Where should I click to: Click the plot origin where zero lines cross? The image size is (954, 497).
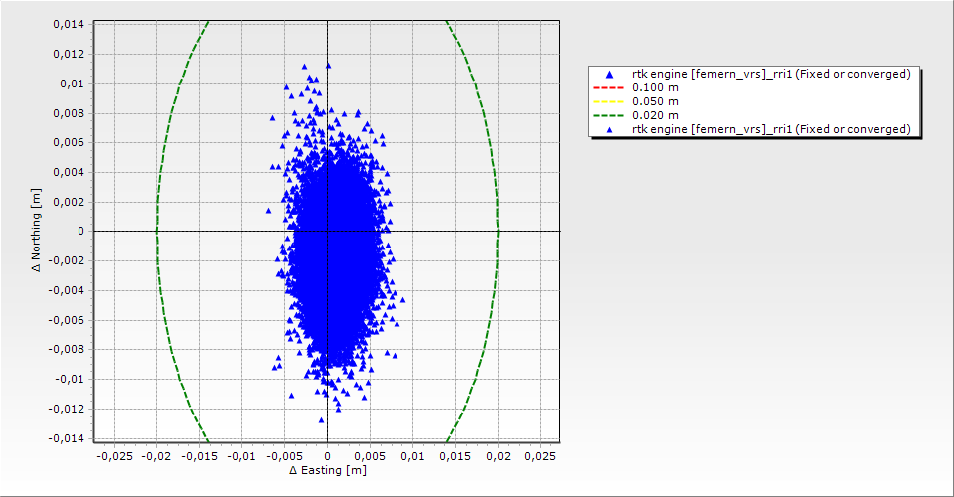point(327,232)
